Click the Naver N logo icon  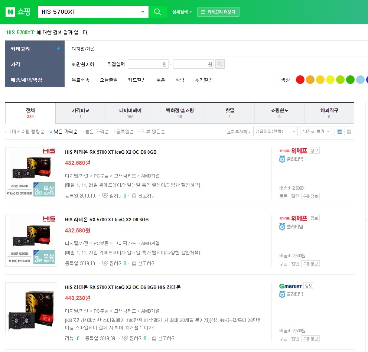(10, 12)
